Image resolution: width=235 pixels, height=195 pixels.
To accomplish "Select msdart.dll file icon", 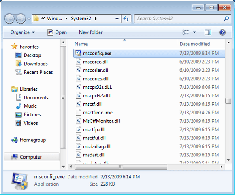I will tap(78, 155).
